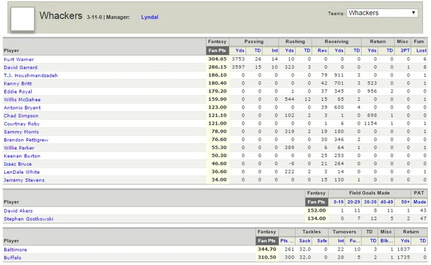The width and height of the screenshot is (431, 265).
Task: Click the Whackers team logo placeholder
Action: [23, 19]
